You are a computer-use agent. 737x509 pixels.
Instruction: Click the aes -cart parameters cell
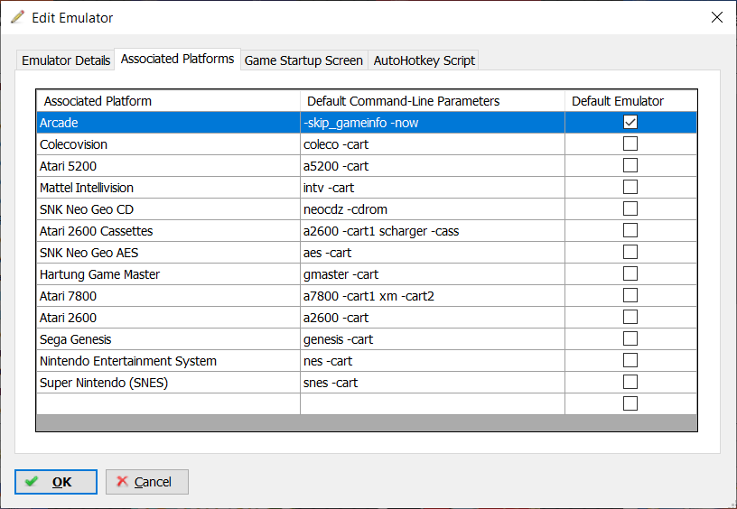[433, 252]
